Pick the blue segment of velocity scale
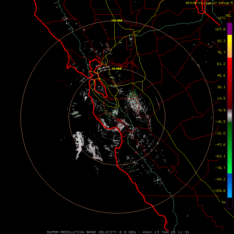This screenshot has width=234, height=234. coord(230,185)
